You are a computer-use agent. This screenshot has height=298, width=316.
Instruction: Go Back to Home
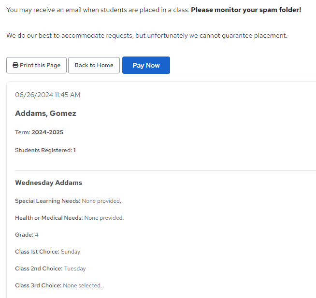click(94, 65)
